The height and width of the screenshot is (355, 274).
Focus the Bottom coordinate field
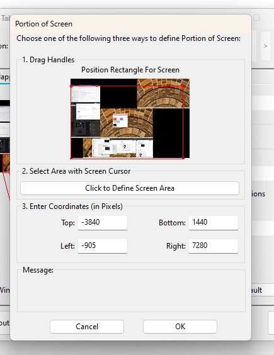tap(214, 223)
